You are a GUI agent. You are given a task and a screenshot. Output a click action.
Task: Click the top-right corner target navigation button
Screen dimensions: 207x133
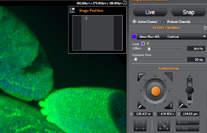point(170,76)
